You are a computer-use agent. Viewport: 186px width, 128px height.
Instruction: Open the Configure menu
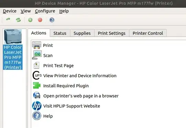[x=45, y=11]
